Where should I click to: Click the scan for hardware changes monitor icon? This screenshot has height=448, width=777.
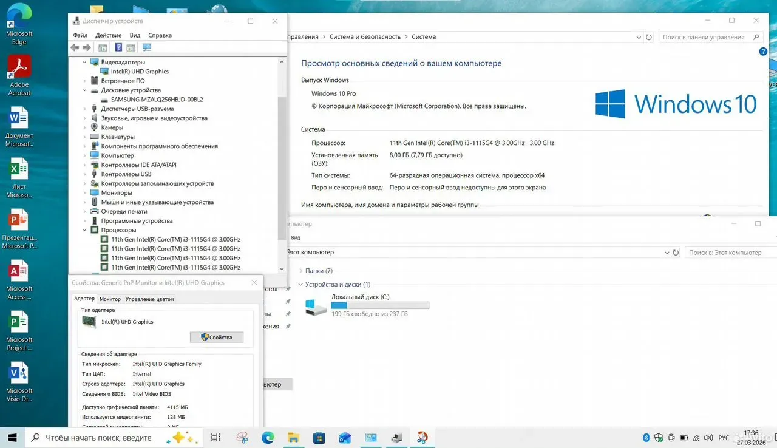click(x=147, y=47)
